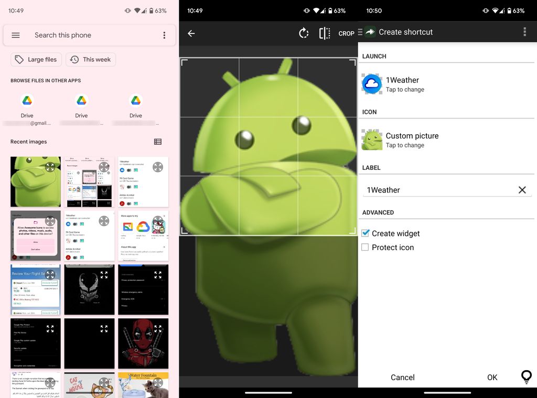Tap Cancel on the Create shortcut screen
This screenshot has width=537, height=398.
tap(402, 377)
